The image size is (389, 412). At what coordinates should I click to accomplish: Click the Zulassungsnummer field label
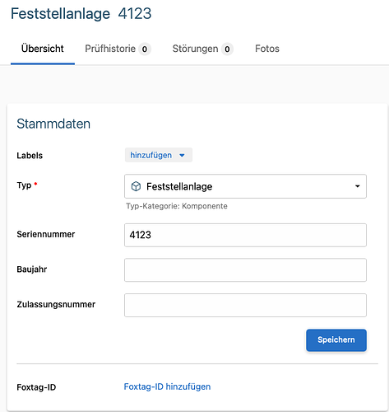click(56, 304)
